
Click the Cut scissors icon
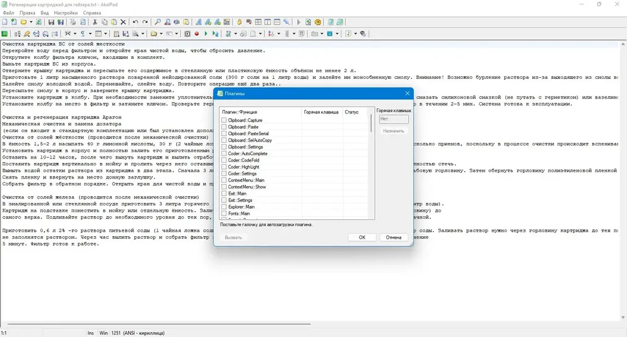[95, 23]
